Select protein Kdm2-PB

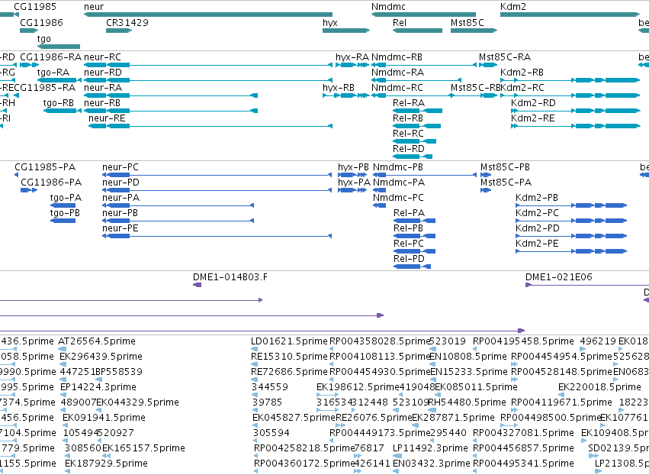[x=537, y=198]
